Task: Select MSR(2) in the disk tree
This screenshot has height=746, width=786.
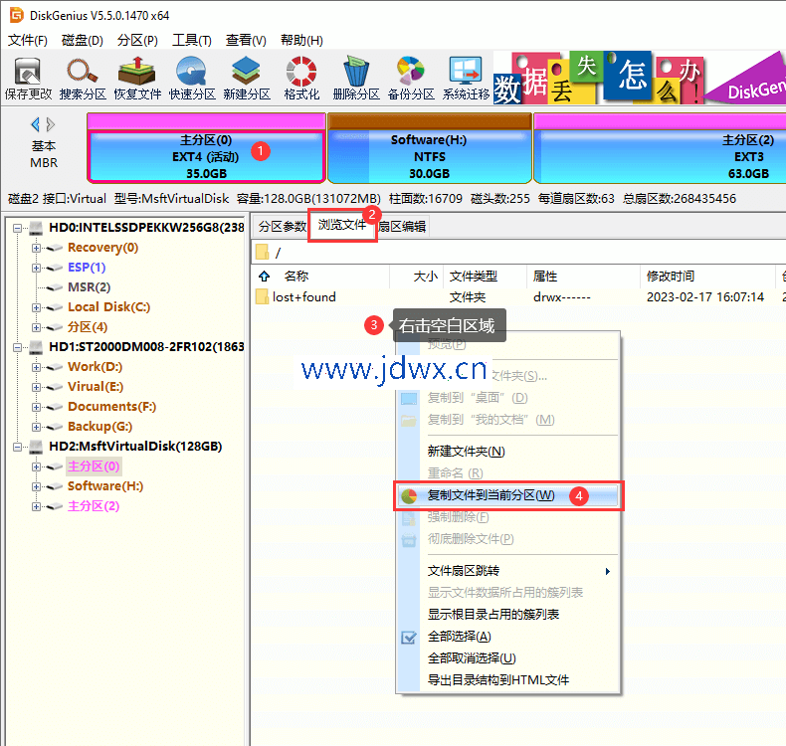Action: tap(90, 287)
